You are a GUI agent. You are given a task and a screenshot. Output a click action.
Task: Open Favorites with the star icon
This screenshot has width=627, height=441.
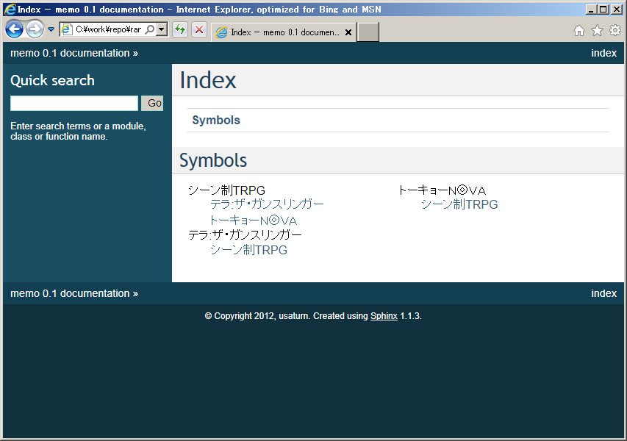pos(597,30)
